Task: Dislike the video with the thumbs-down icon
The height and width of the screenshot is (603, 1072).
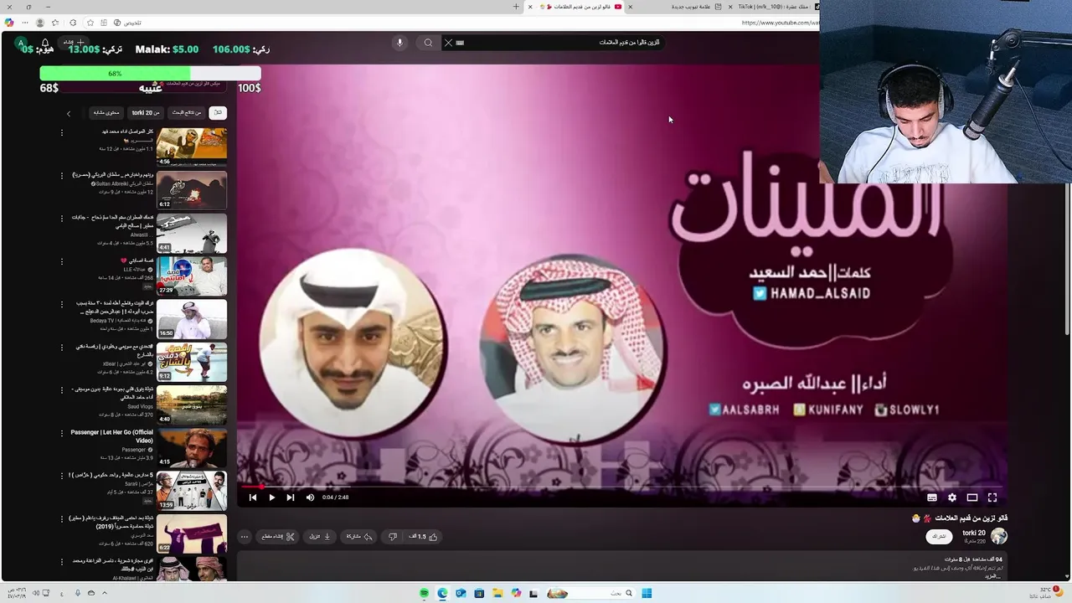Action: point(393,537)
